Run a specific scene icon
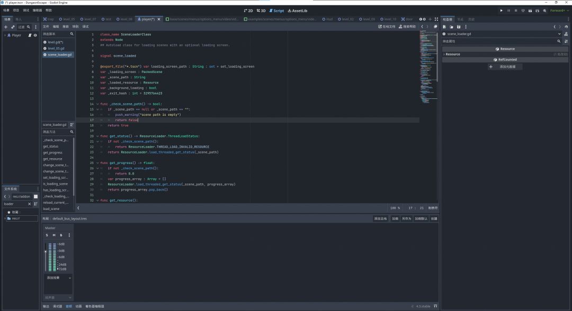The height and width of the screenshot is (311, 572). 538,11
